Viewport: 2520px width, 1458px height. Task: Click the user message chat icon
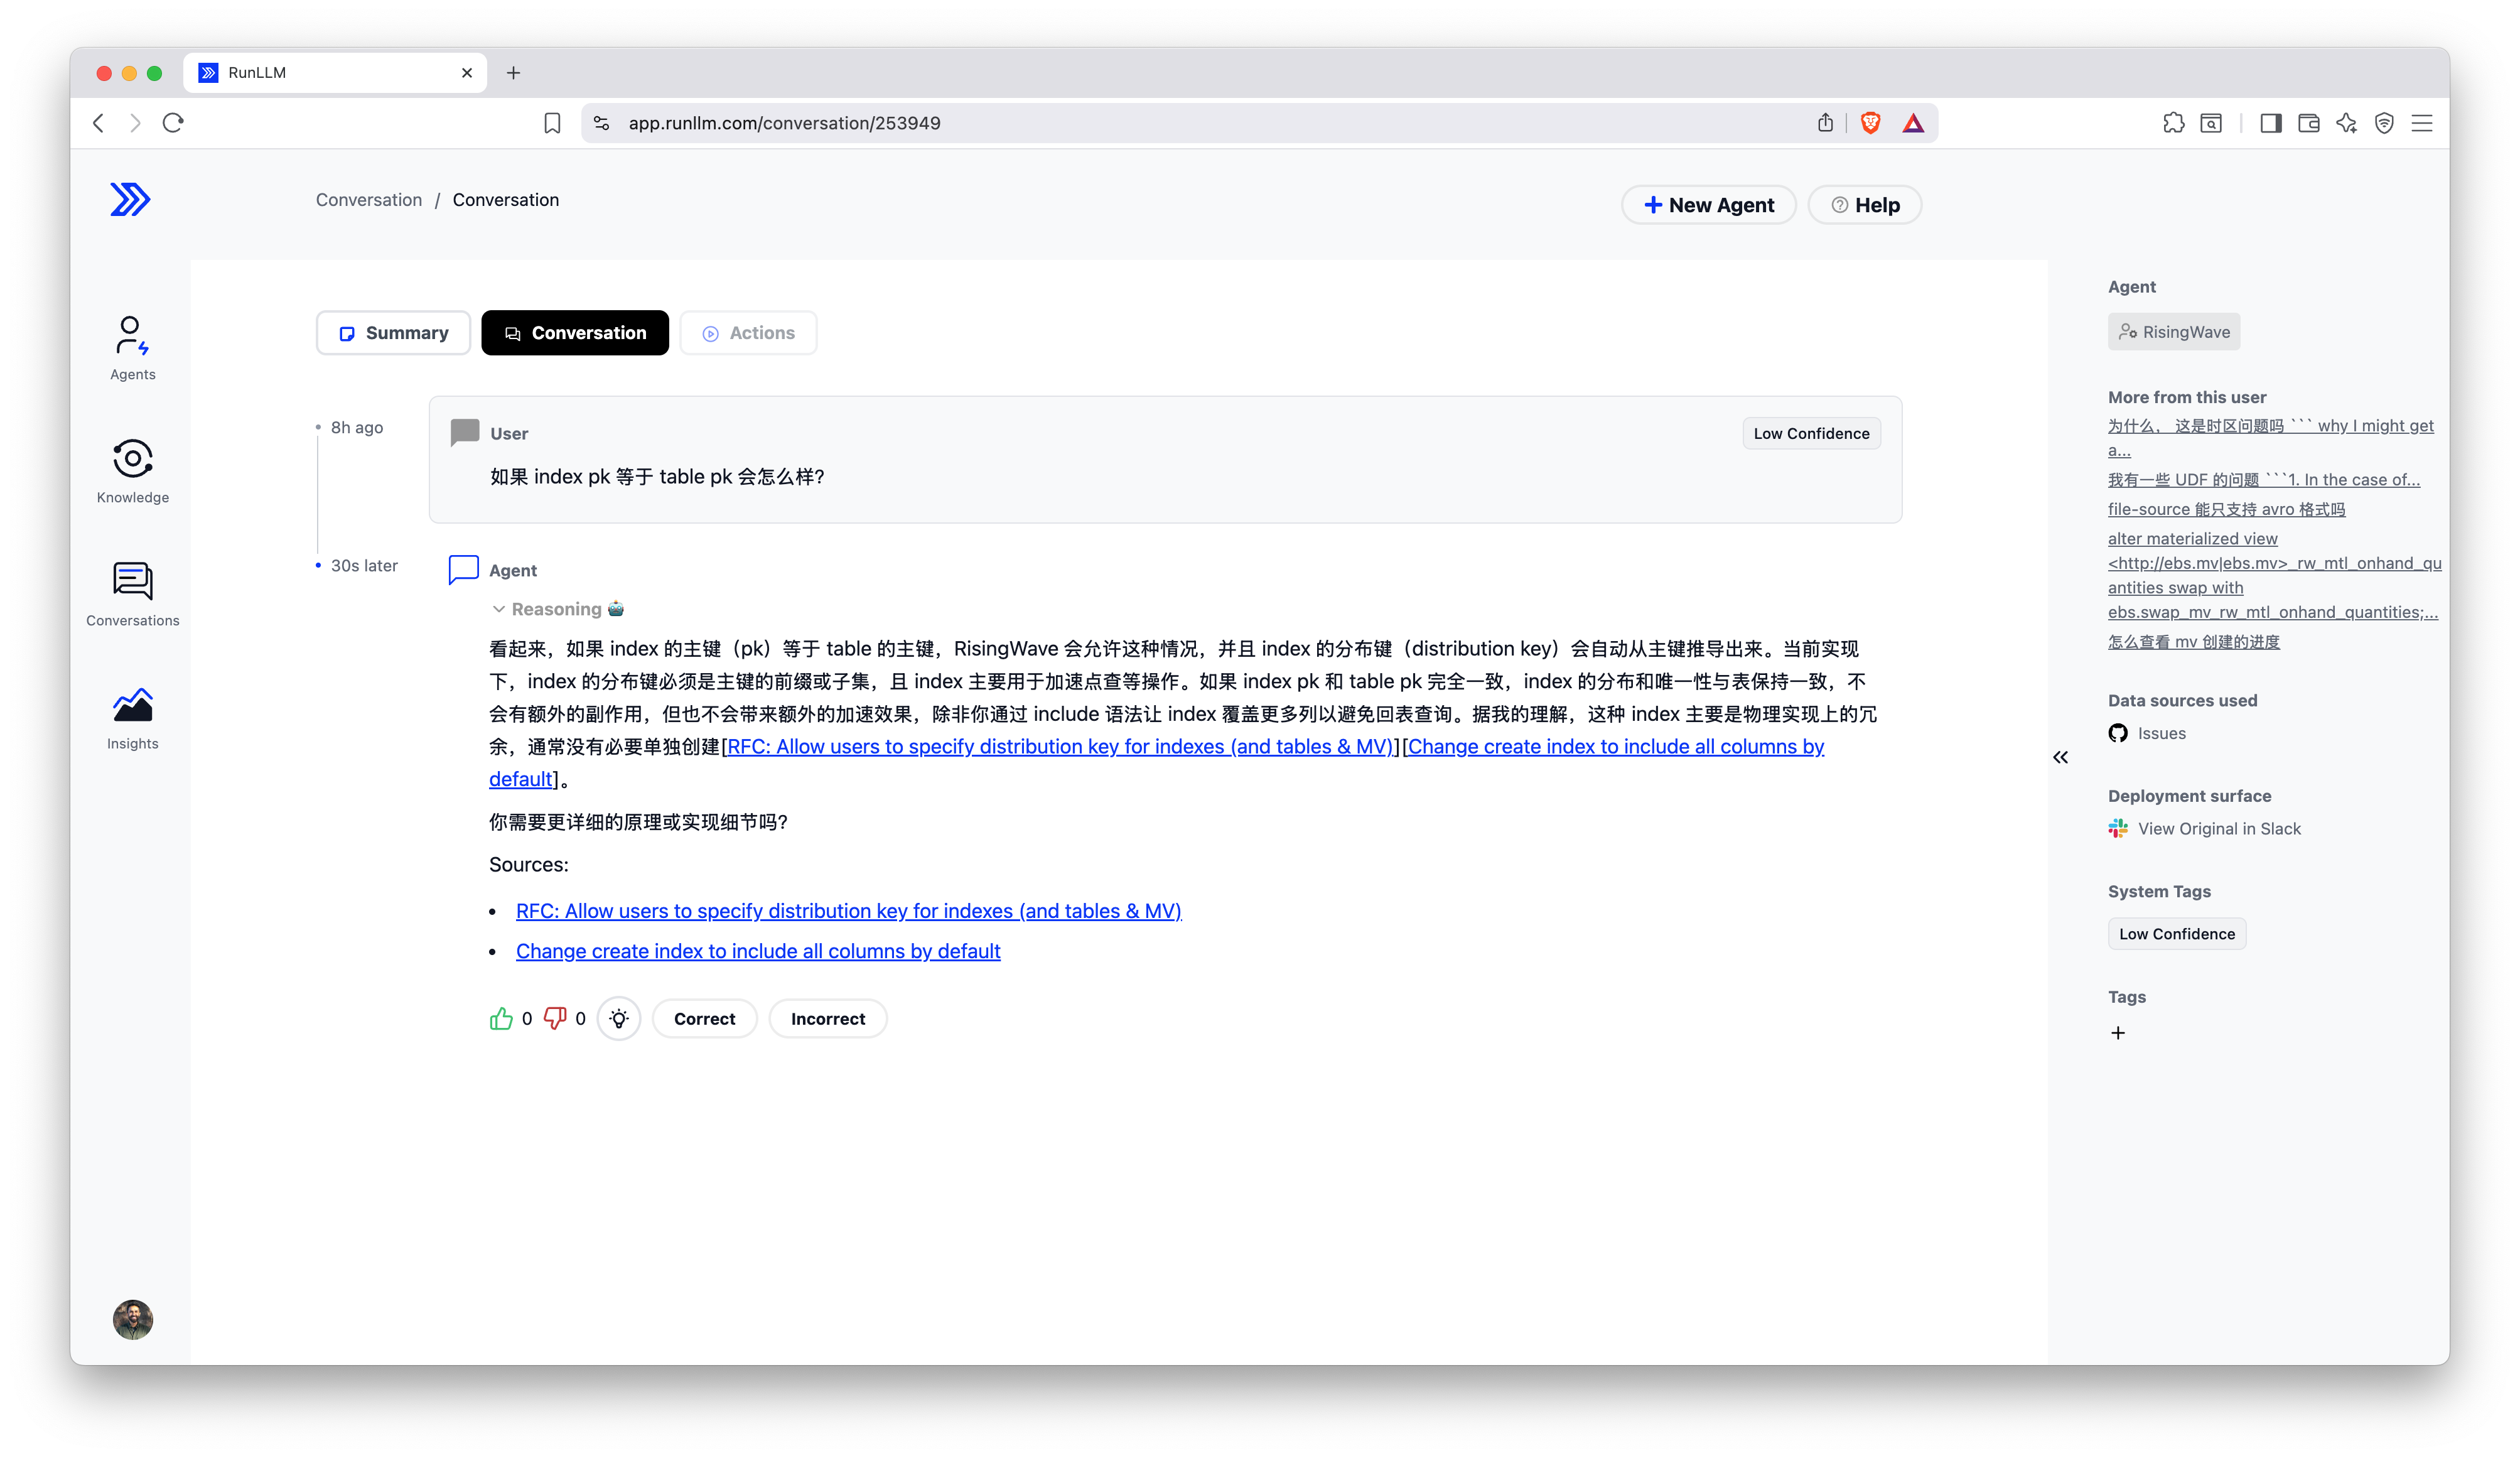[x=465, y=432]
